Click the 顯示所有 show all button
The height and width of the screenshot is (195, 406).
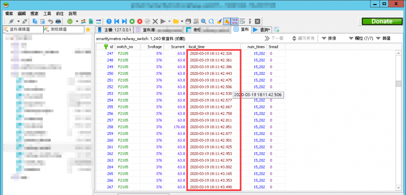pyautogui.click(x=303, y=38)
